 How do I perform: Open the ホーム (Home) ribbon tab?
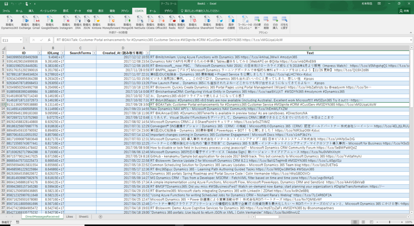(19, 11)
